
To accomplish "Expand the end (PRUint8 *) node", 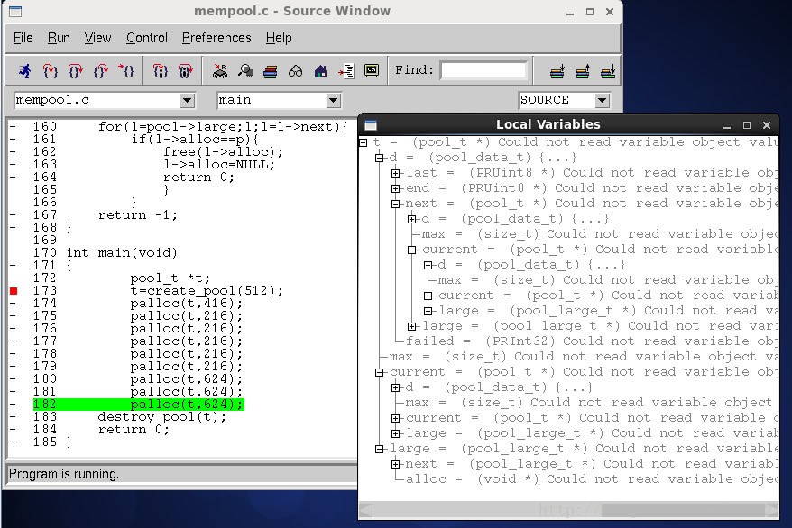I will click(396, 188).
